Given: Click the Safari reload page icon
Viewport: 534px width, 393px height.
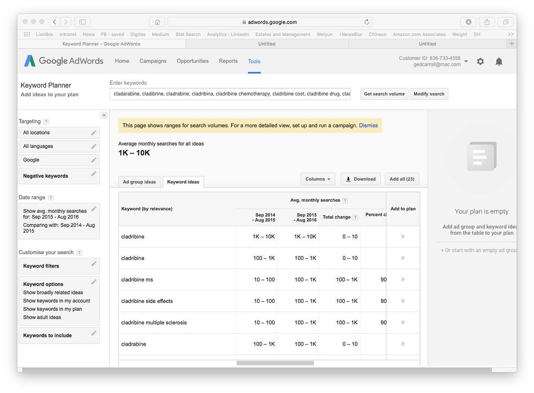Looking at the screenshot, I should click(367, 22).
